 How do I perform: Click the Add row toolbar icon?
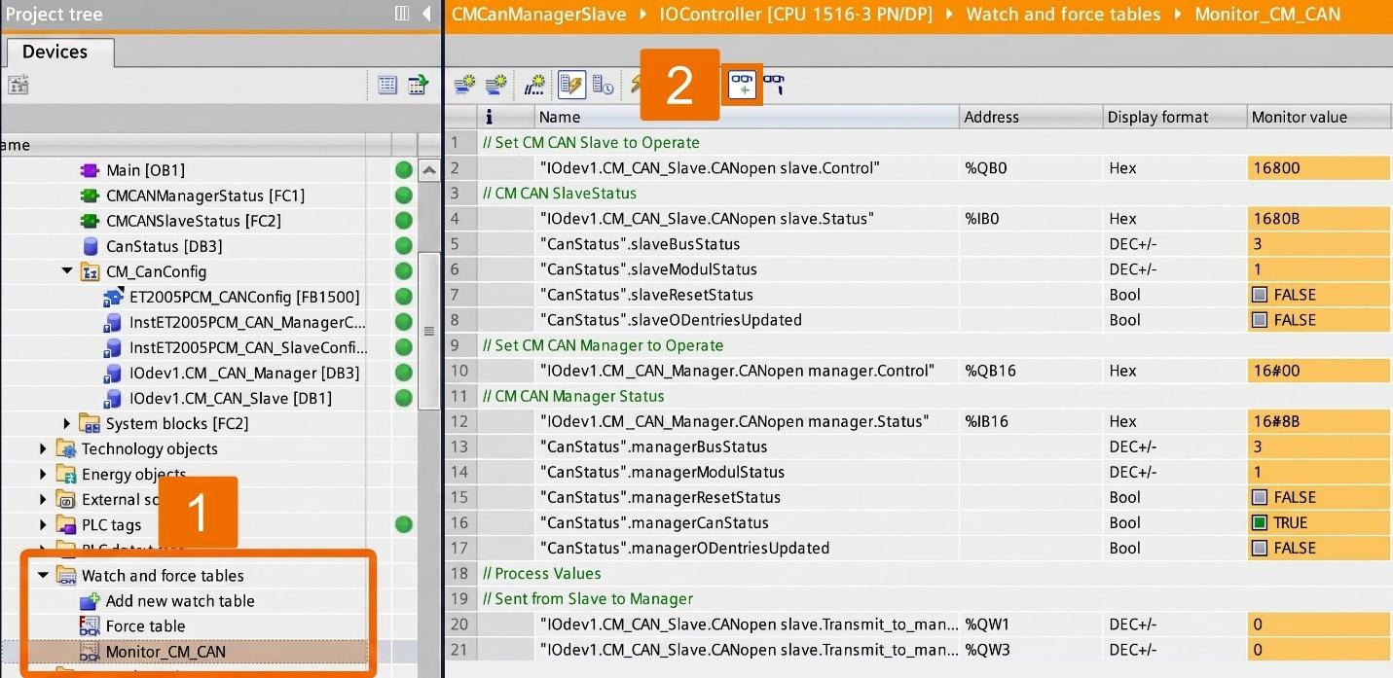tap(496, 86)
